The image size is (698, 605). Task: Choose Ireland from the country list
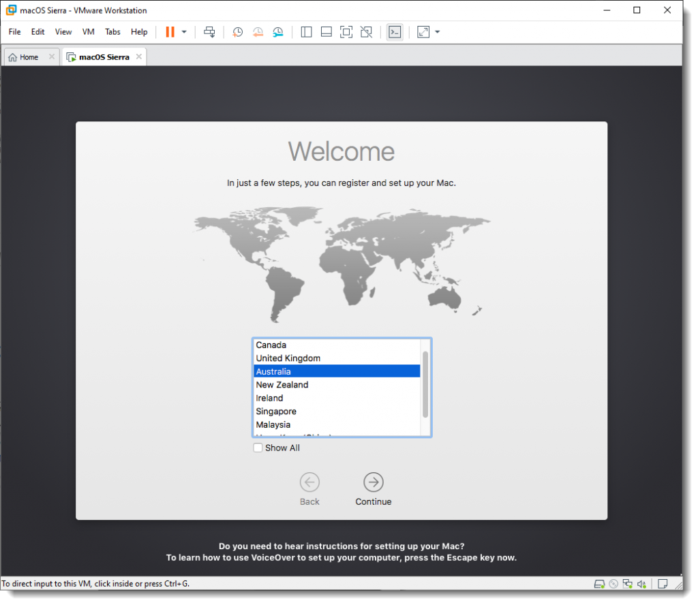337,399
